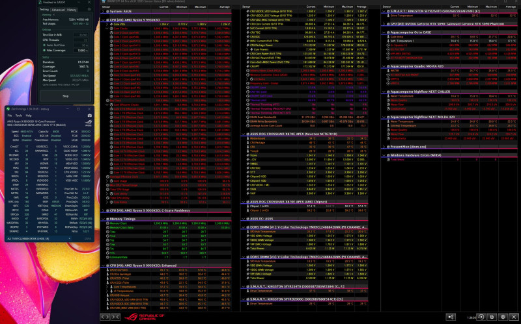
Task: Expand the PresentMon [dwm.exe] group
Action: pyautogui.click(x=384, y=147)
